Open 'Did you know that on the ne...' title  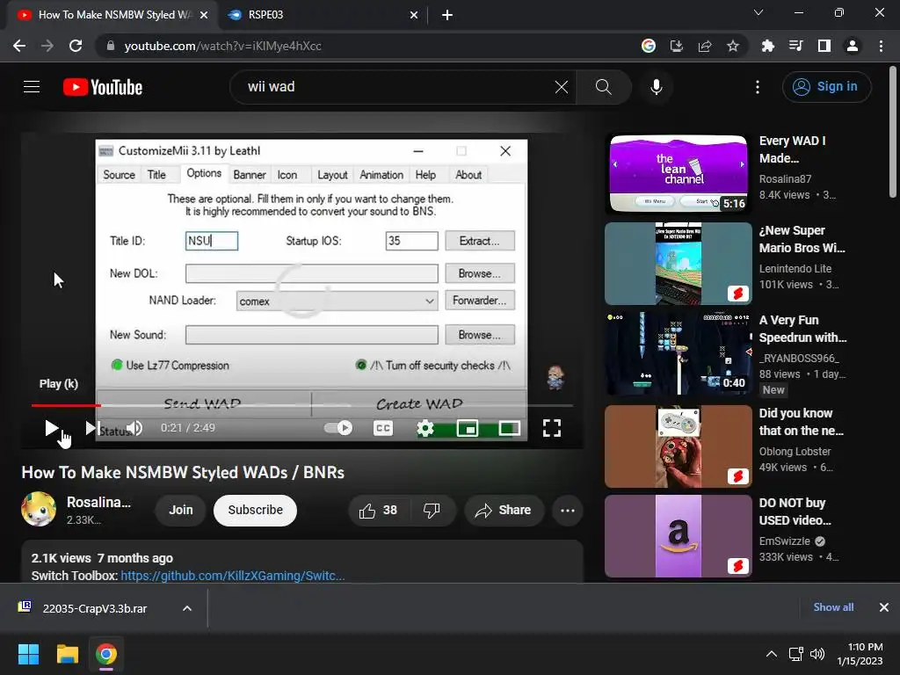click(802, 422)
